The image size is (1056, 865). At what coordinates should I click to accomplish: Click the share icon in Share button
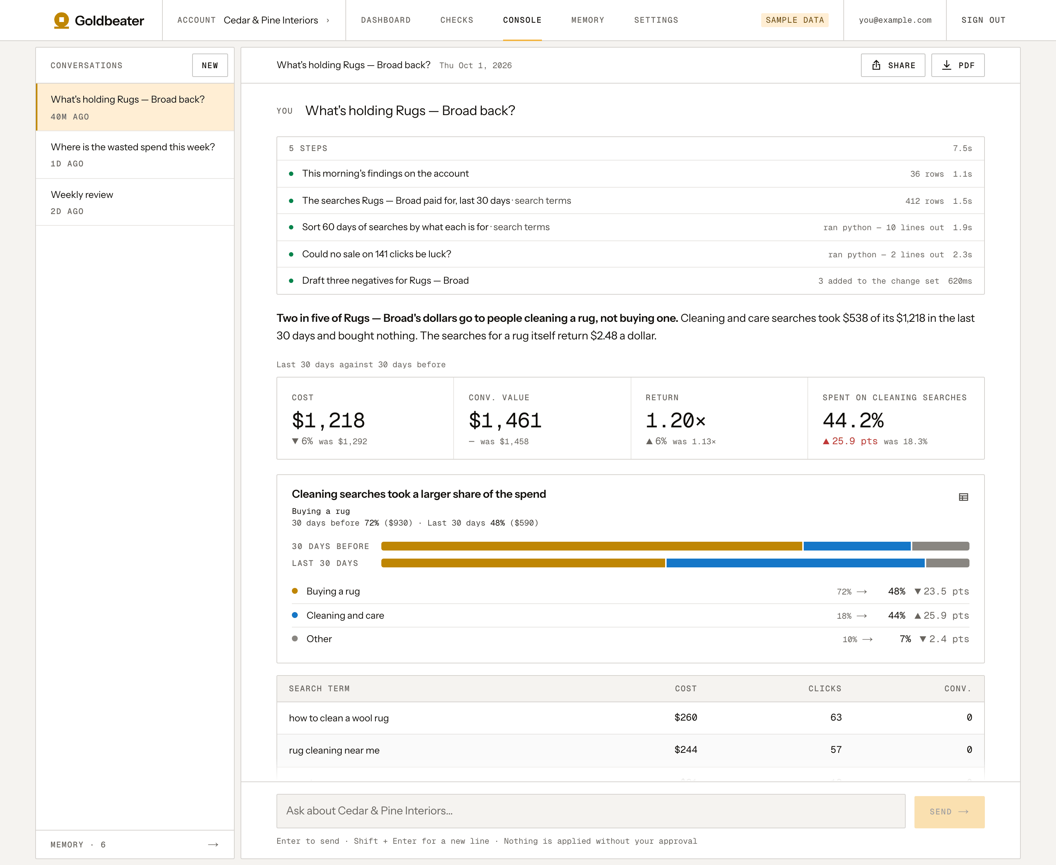pos(876,65)
